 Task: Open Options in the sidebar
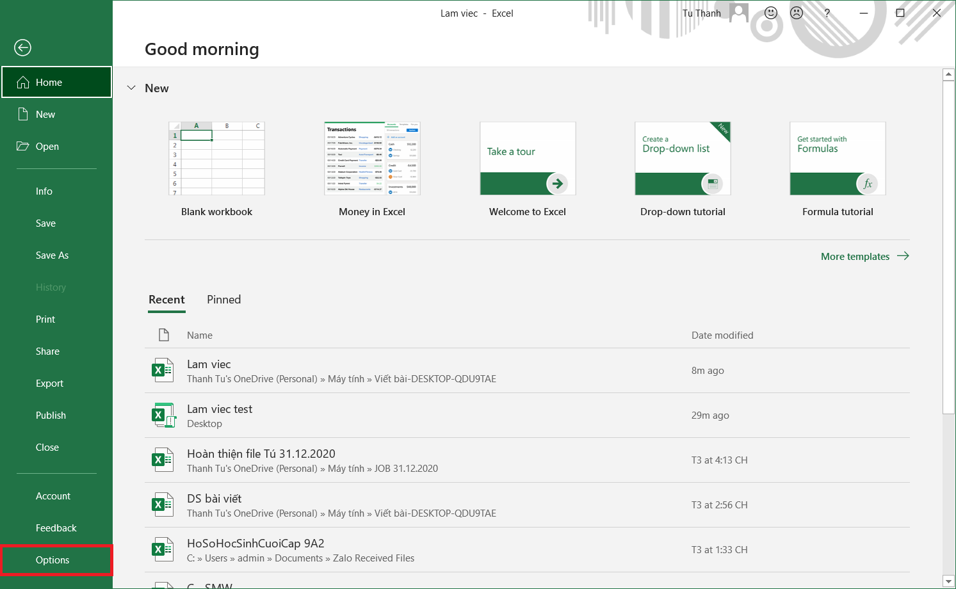click(x=53, y=560)
